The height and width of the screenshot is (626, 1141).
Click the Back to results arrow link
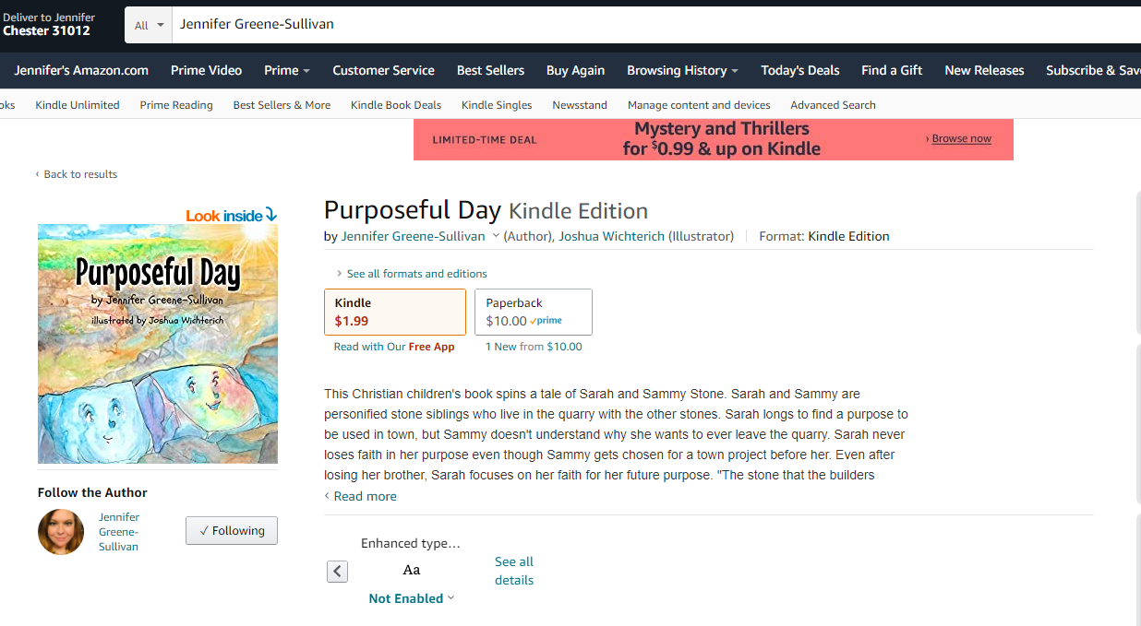77,174
